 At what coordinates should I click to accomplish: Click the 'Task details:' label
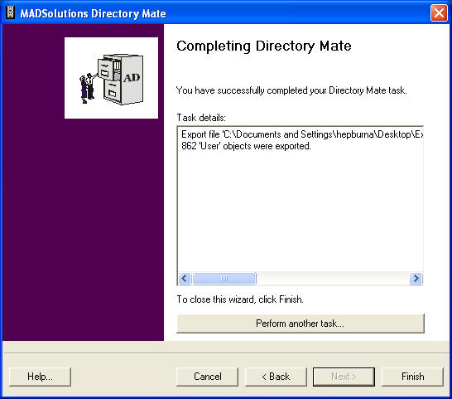pyautogui.click(x=201, y=118)
